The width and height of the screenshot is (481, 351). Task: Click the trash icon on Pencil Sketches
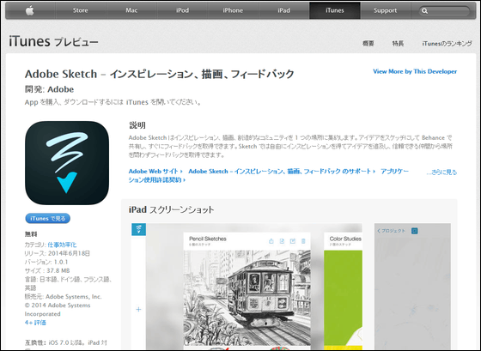coord(303,241)
